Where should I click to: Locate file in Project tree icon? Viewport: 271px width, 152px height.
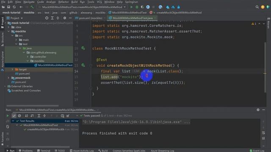(47, 18)
